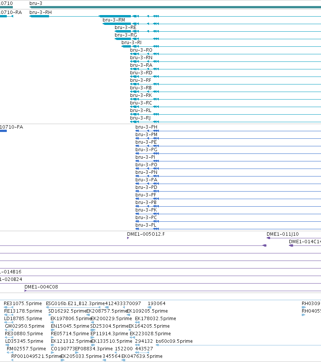Open CDS bru-3-PK
Viewport: 321px width, 362px height.
[146, 210]
